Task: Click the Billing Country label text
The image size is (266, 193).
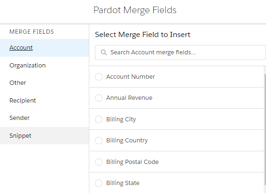Action: click(127, 141)
